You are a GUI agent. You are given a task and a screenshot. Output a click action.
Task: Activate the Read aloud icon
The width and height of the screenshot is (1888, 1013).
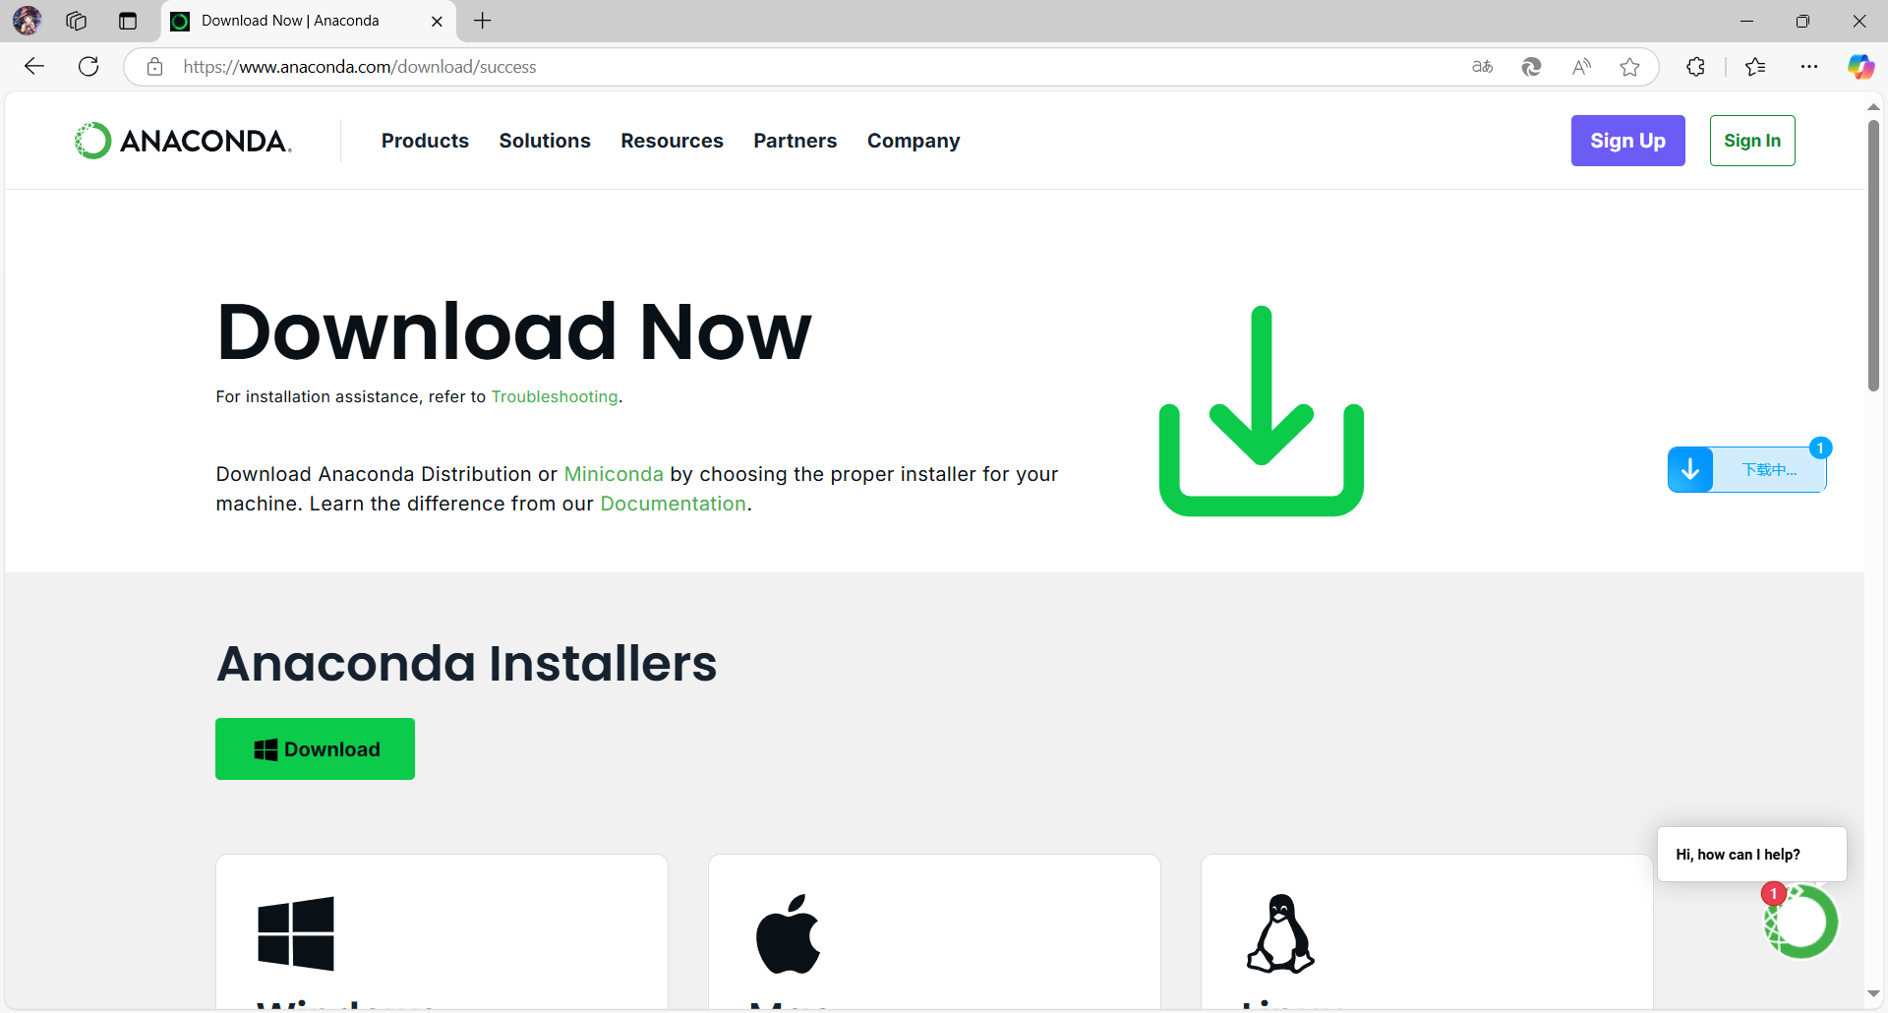(1581, 67)
